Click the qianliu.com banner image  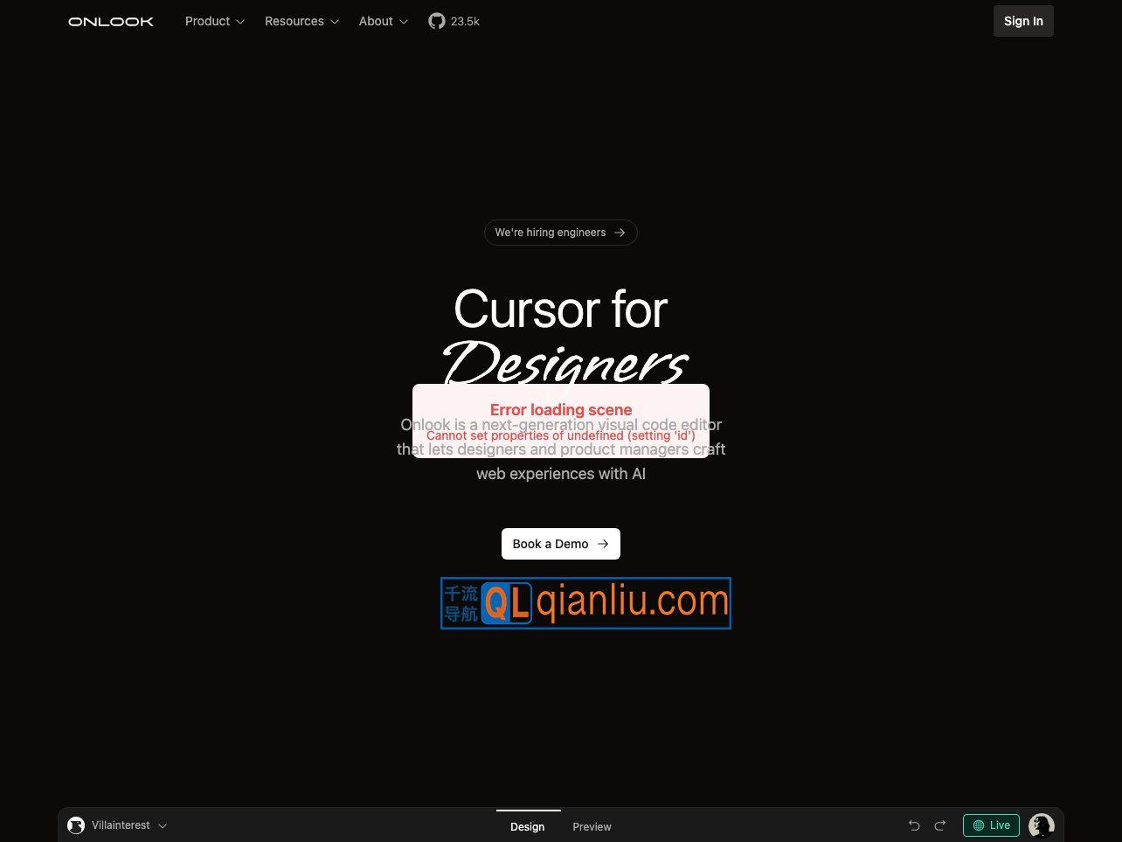[x=585, y=603]
